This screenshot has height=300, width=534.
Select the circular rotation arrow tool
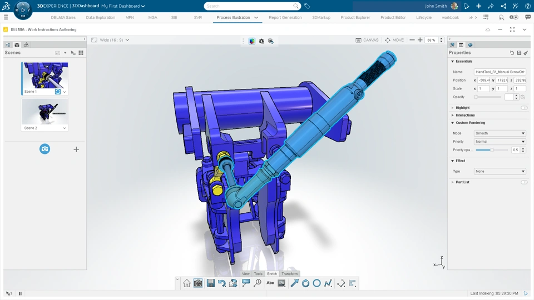click(x=305, y=283)
